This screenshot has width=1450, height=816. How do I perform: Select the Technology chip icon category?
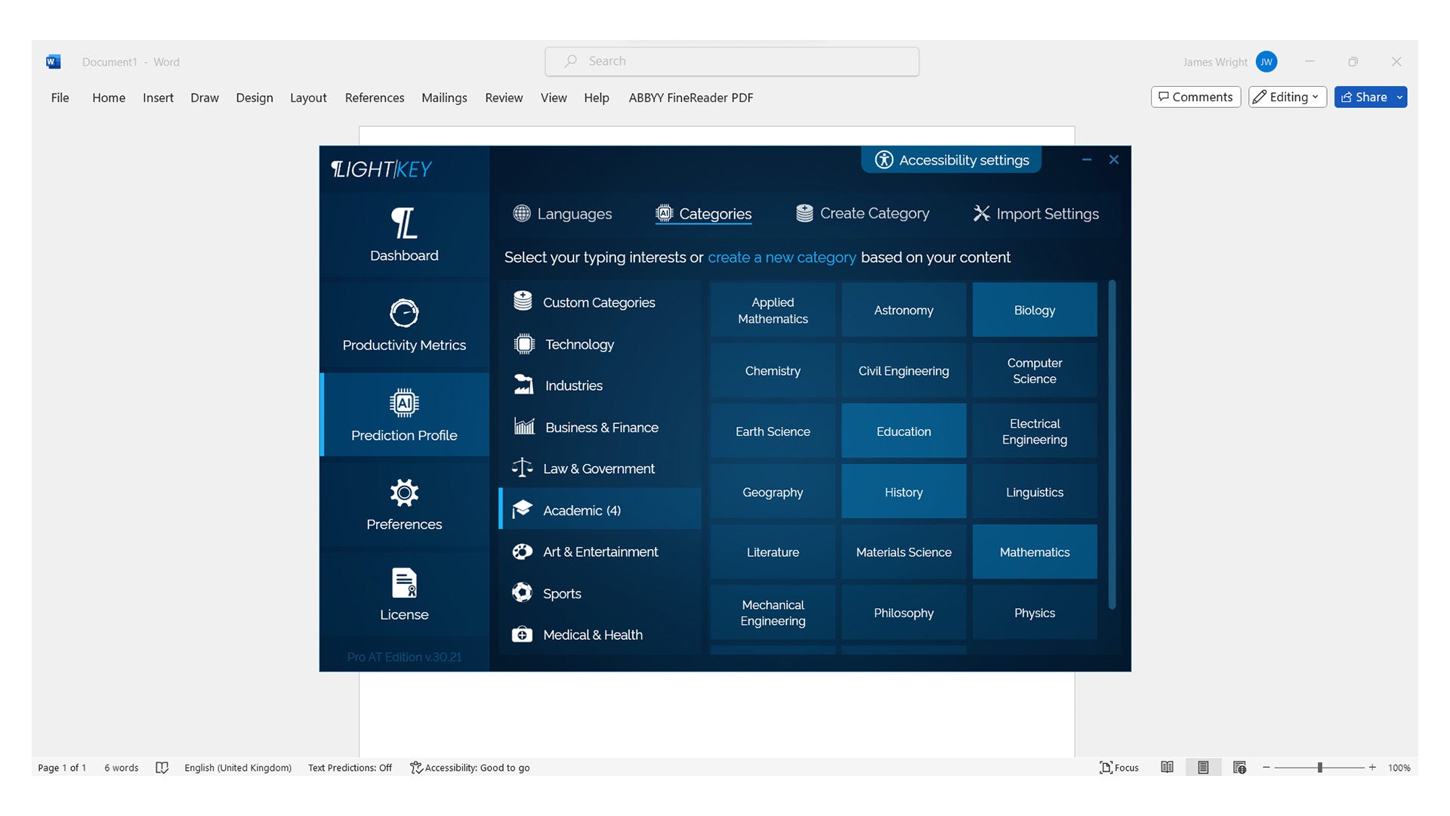[523, 345]
